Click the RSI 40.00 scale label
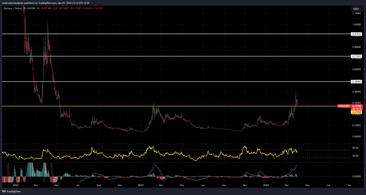This screenshot has height=195, width=366. [355, 156]
